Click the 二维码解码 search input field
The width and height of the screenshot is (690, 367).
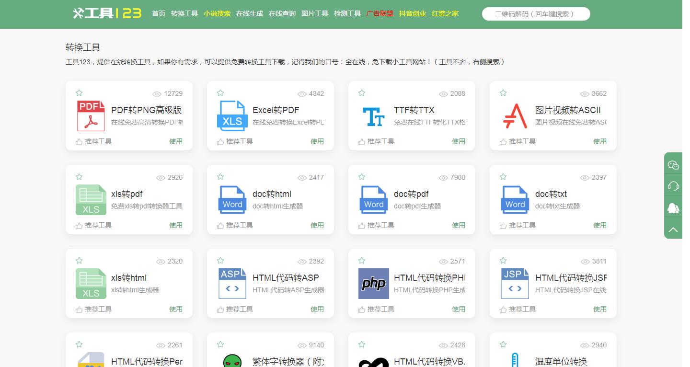coord(537,13)
